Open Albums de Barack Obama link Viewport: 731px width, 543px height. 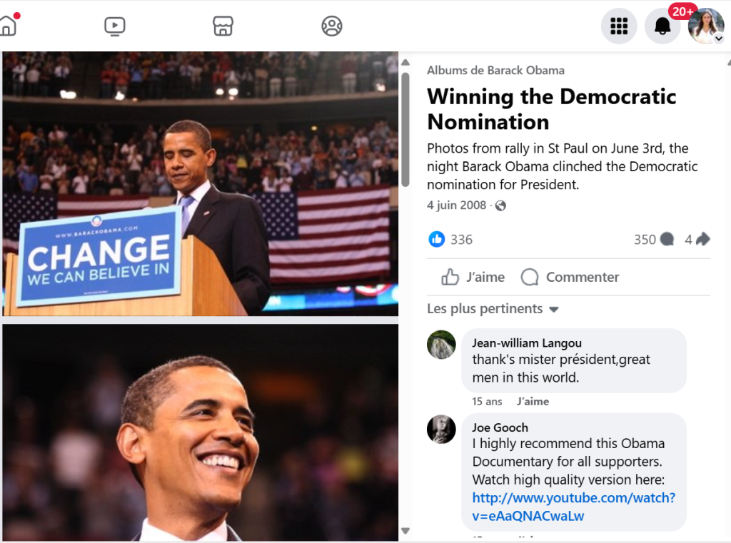pyautogui.click(x=495, y=70)
